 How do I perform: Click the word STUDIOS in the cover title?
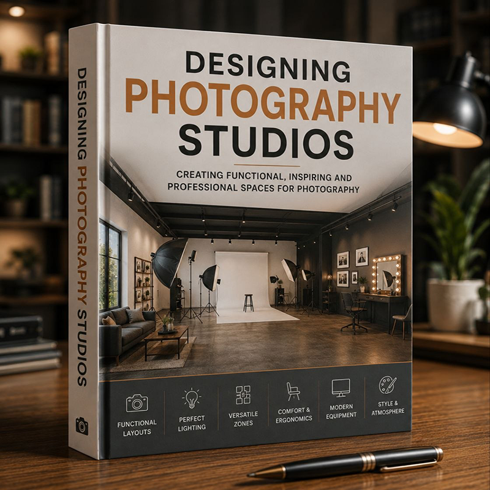tap(266, 141)
